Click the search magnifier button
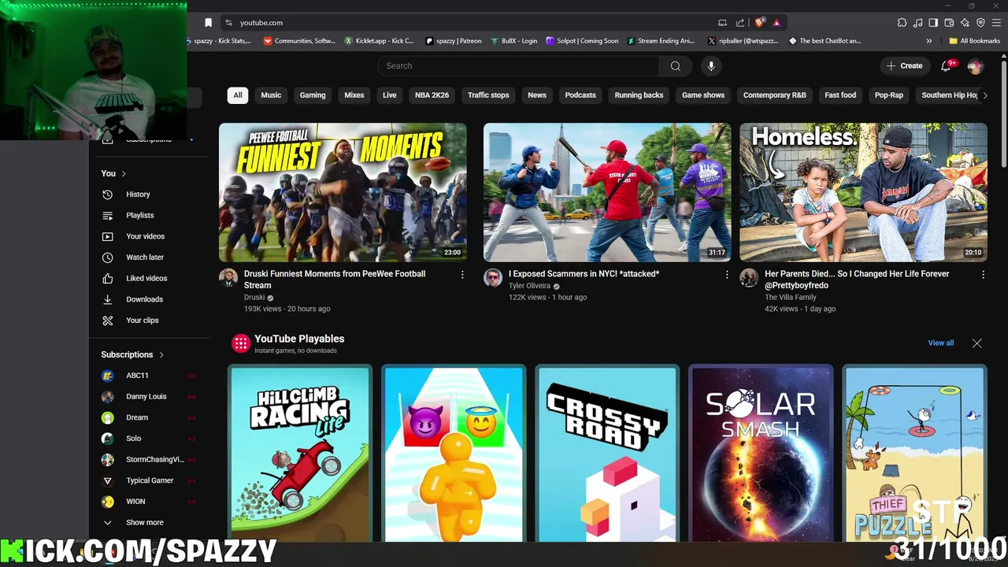 [x=675, y=66]
